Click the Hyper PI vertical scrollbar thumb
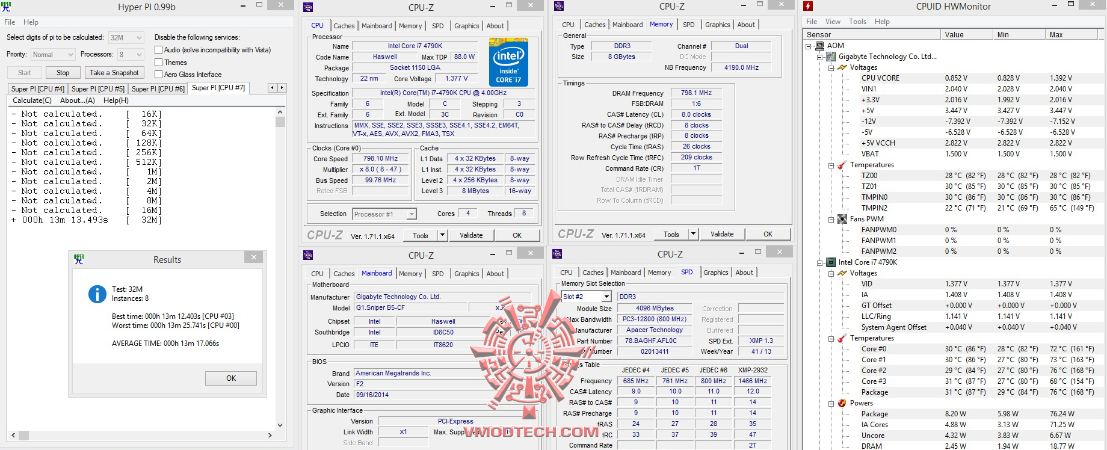The image size is (1107, 450). click(x=280, y=122)
